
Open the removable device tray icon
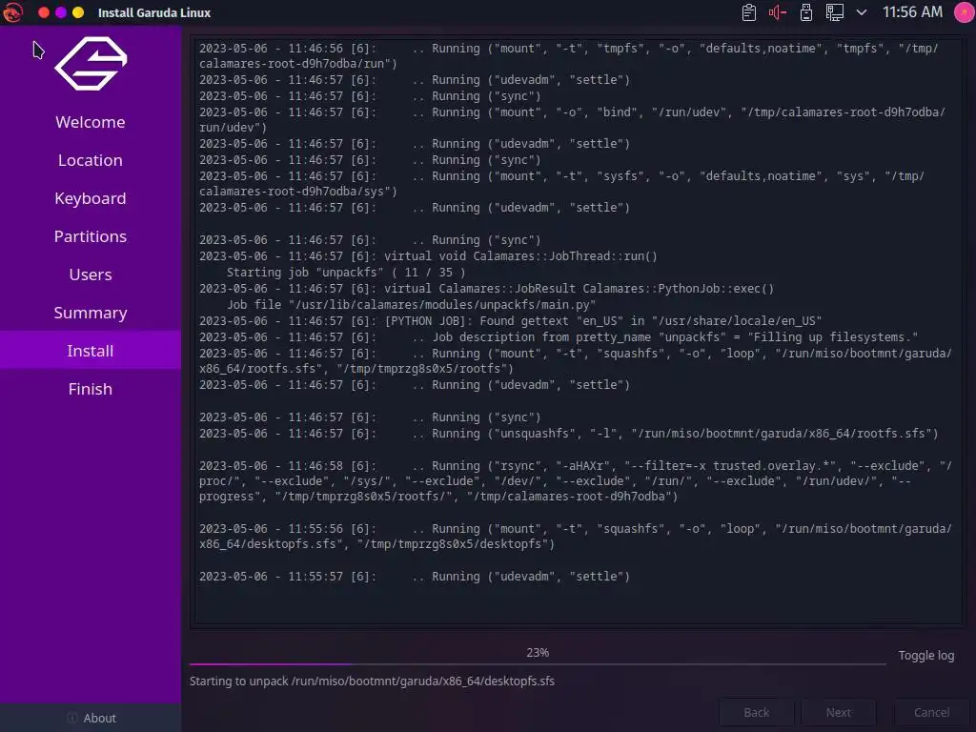point(806,12)
